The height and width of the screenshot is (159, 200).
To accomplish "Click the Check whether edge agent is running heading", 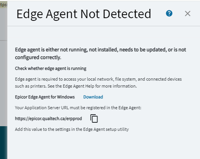I will [50, 68].
